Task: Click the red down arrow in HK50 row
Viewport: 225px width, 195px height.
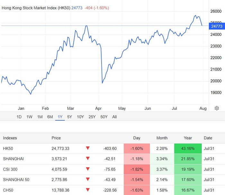Action: (x=88, y=148)
